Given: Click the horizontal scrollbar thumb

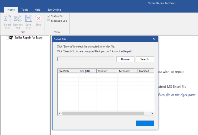Looking at the screenshot, I should point(103,113).
